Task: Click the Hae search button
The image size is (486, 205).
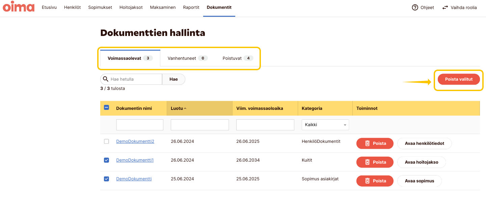Action: tap(174, 79)
